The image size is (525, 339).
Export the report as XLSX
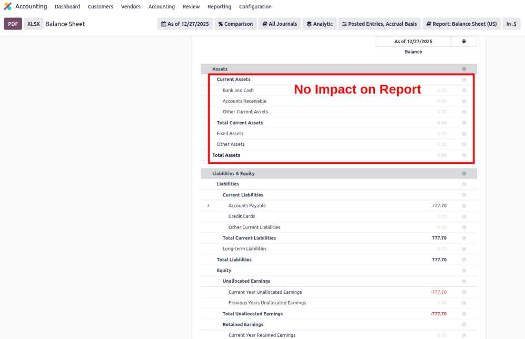click(x=33, y=24)
